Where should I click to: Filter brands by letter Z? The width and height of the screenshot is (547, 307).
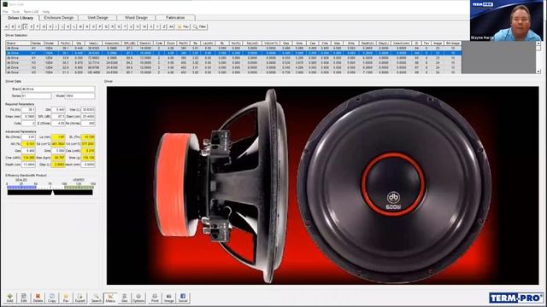coord(164,26)
